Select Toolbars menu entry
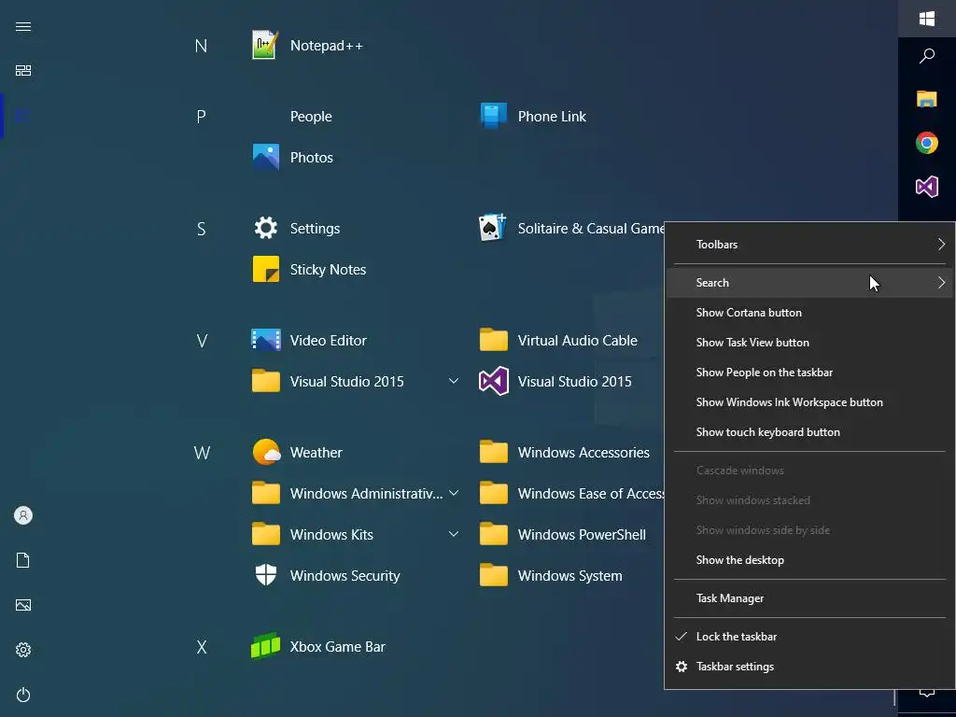The height and width of the screenshot is (717, 956). (809, 245)
